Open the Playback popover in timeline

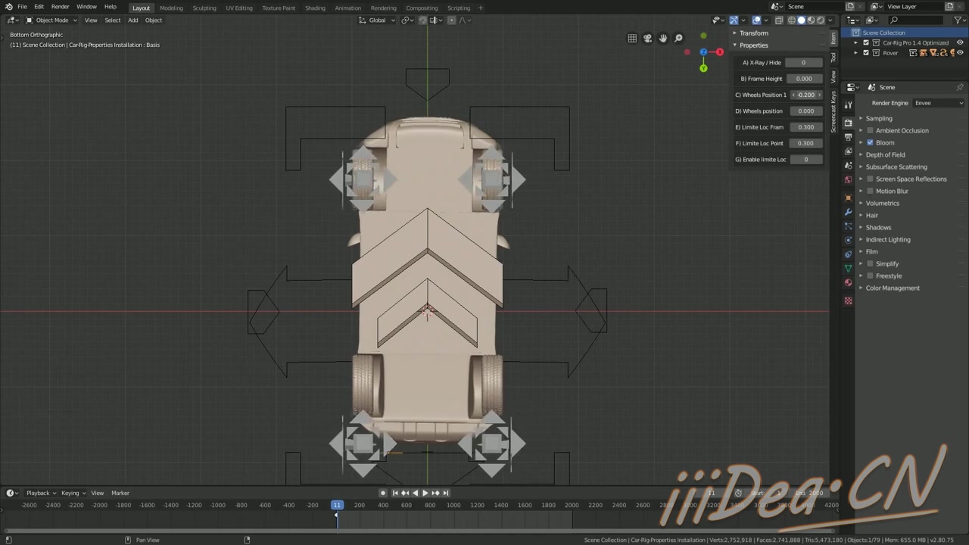click(41, 493)
